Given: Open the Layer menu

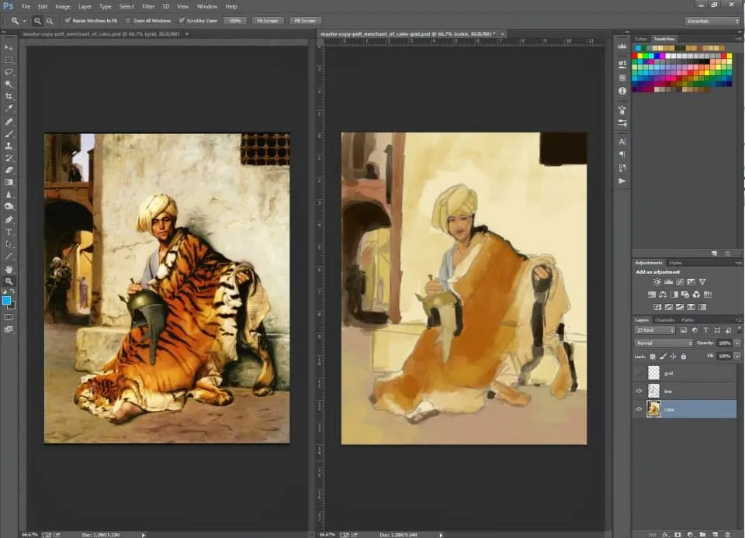Looking at the screenshot, I should pyautogui.click(x=85, y=7).
